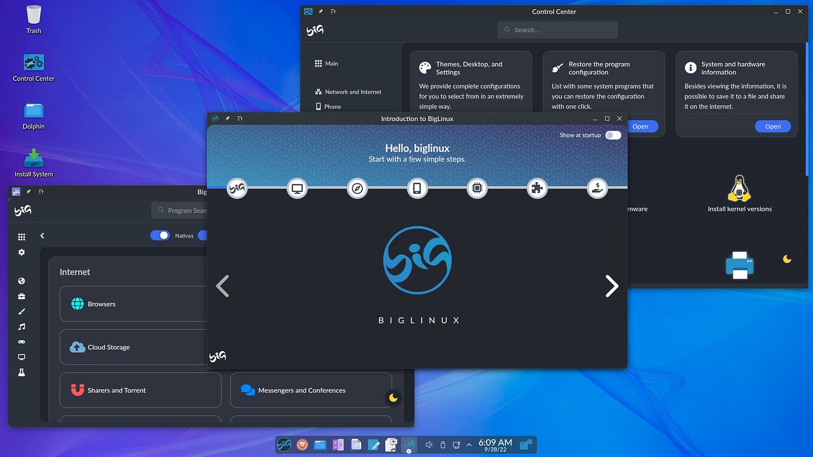Toggle the Natives filter in Big Store

click(x=160, y=235)
